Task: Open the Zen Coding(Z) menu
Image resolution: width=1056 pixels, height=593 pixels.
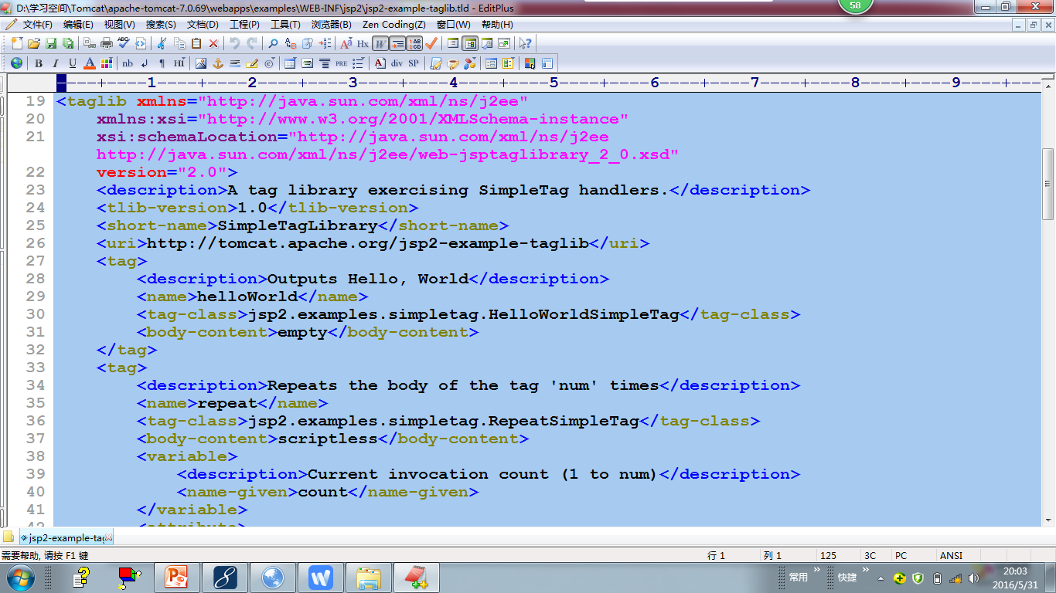Action: 394,25
